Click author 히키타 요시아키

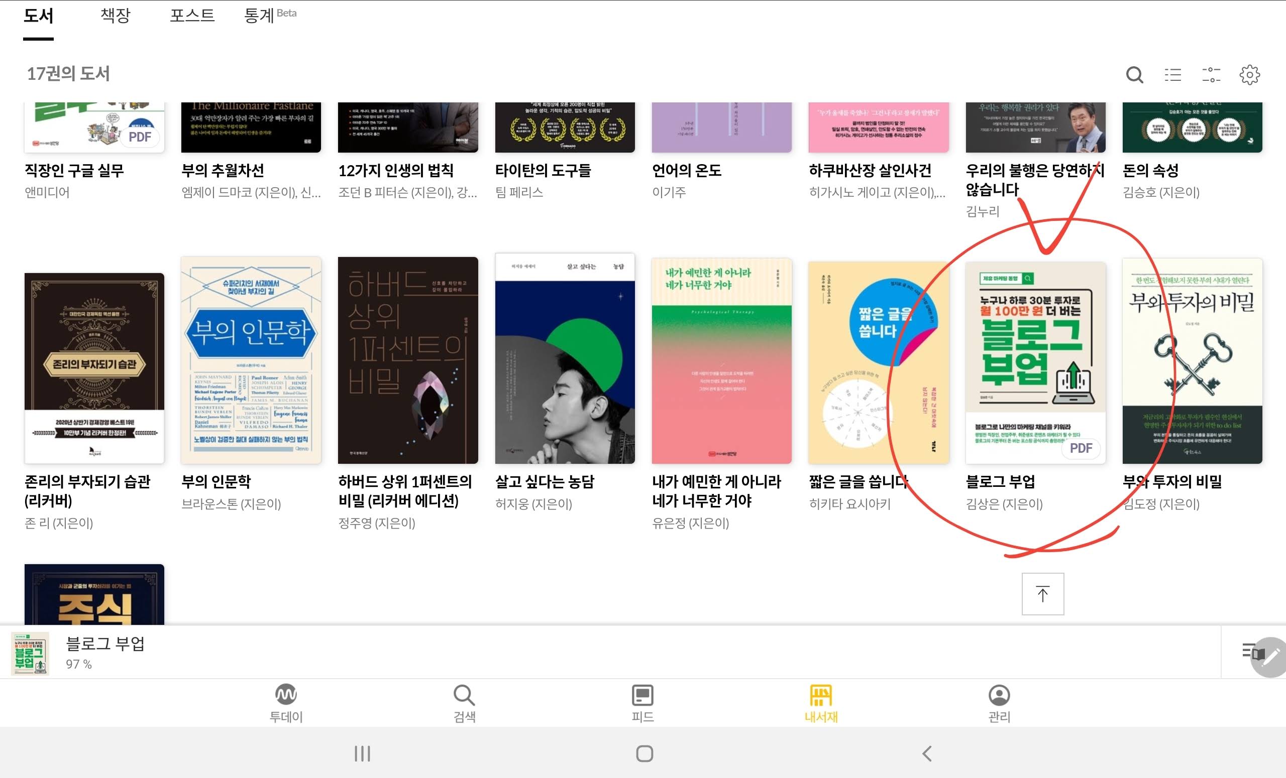[x=849, y=504]
